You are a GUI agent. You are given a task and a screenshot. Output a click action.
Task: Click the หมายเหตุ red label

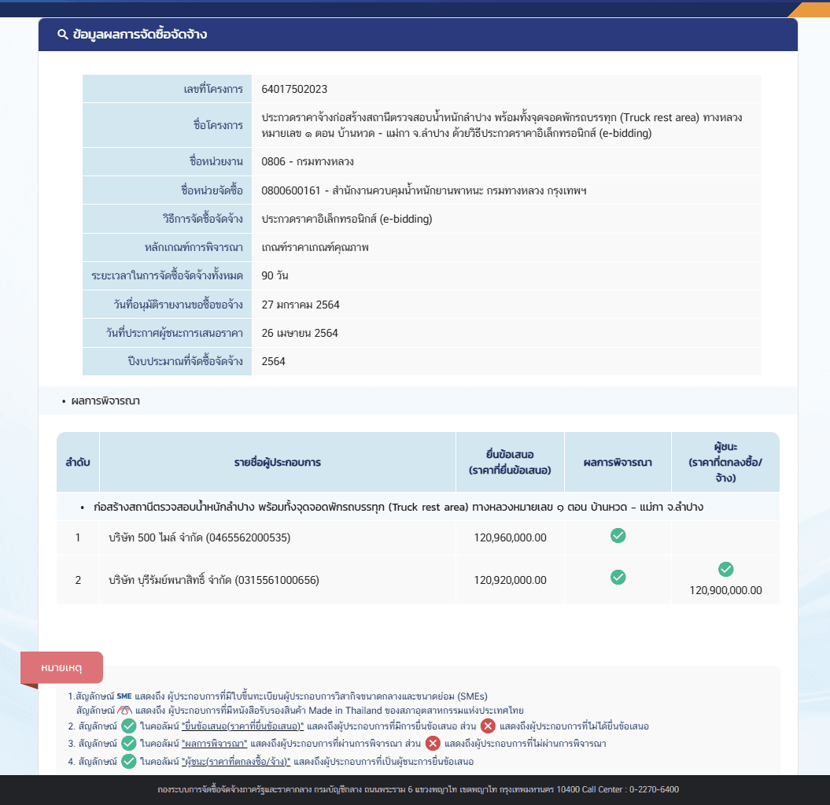coord(61,668)
